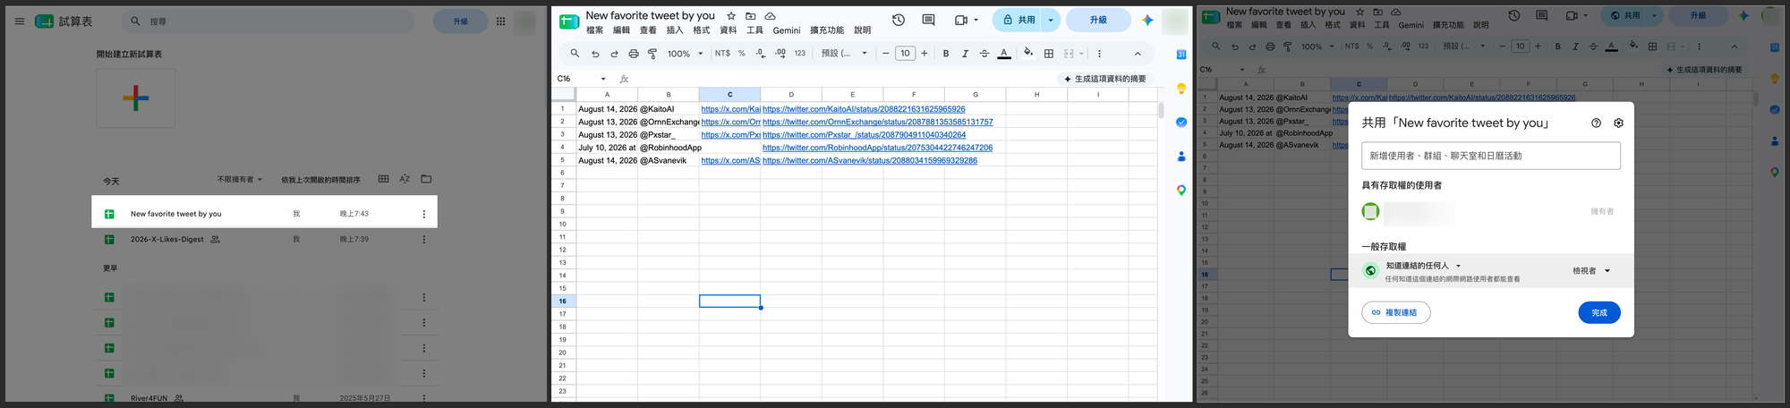
Task: Click 升級 upgrade button in middle window
Action: tap(1098, 20)
